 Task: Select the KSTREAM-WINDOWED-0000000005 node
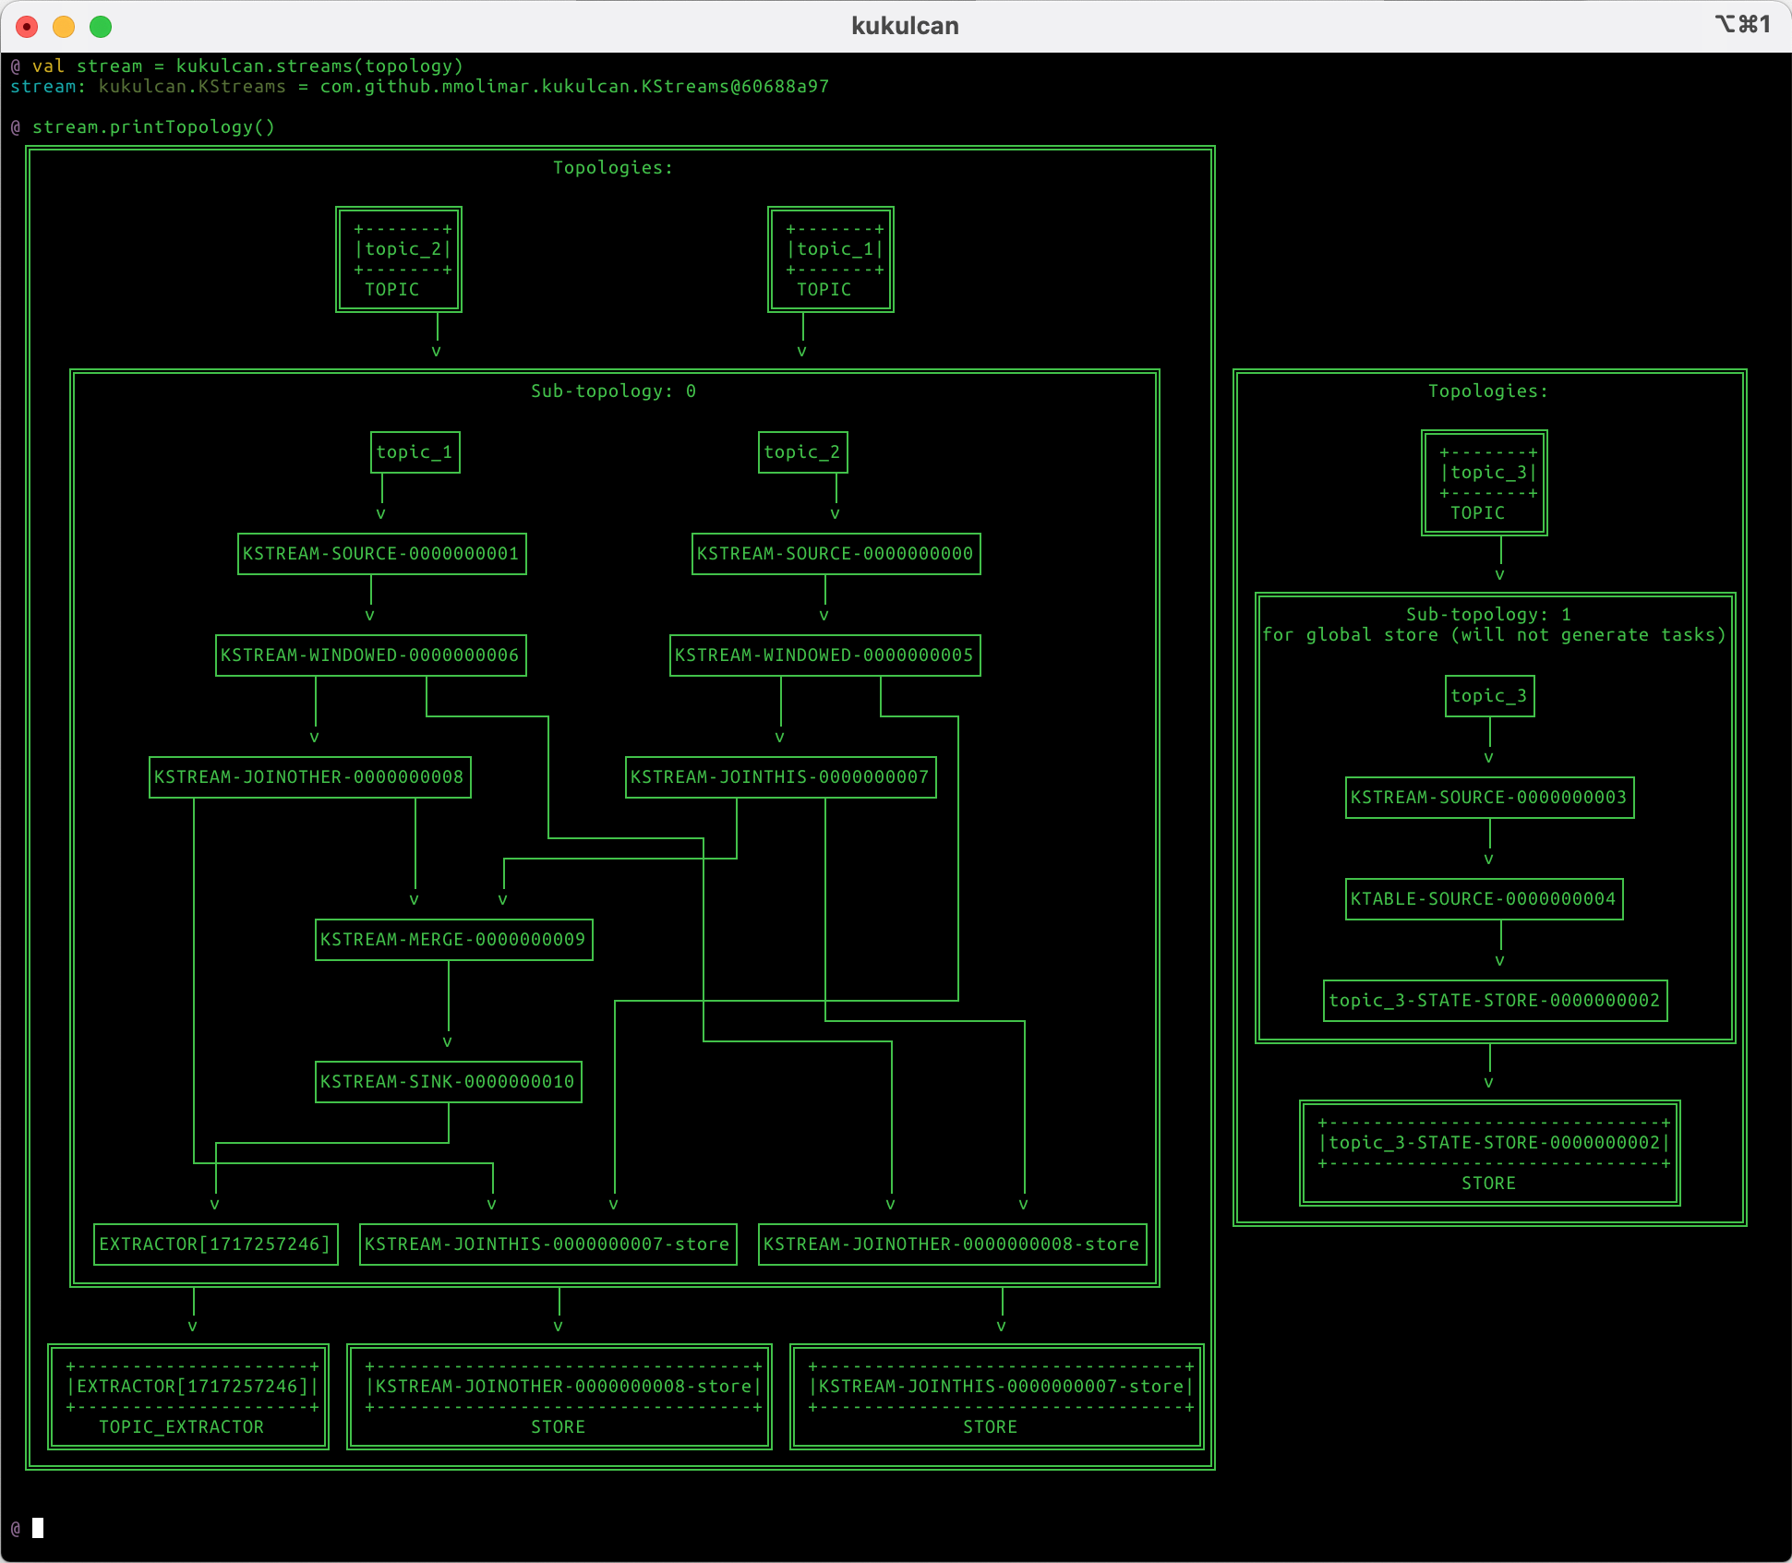824,655
